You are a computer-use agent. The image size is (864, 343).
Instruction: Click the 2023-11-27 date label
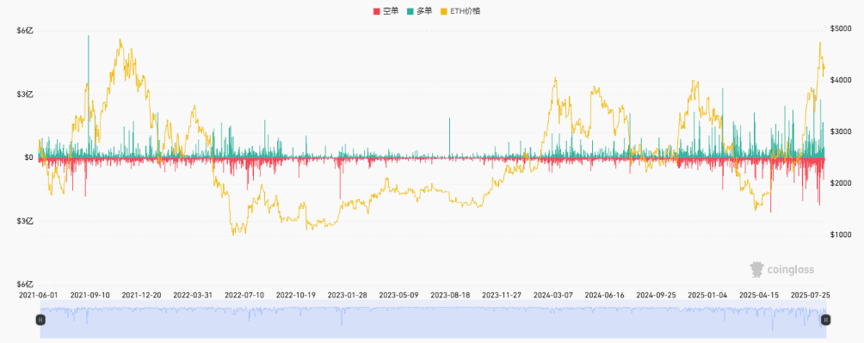502,296
